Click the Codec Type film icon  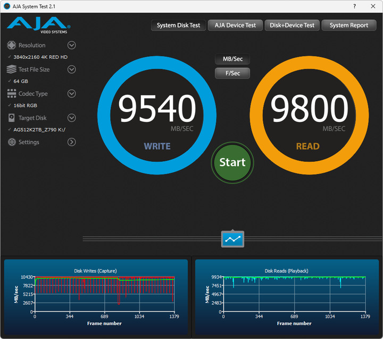(x=12, y=93)
